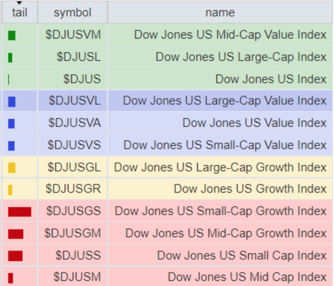Click red tail bar for $DJUSGS
Image resolution: width=334 pixels, height=286 pixels.
point(20,212)
